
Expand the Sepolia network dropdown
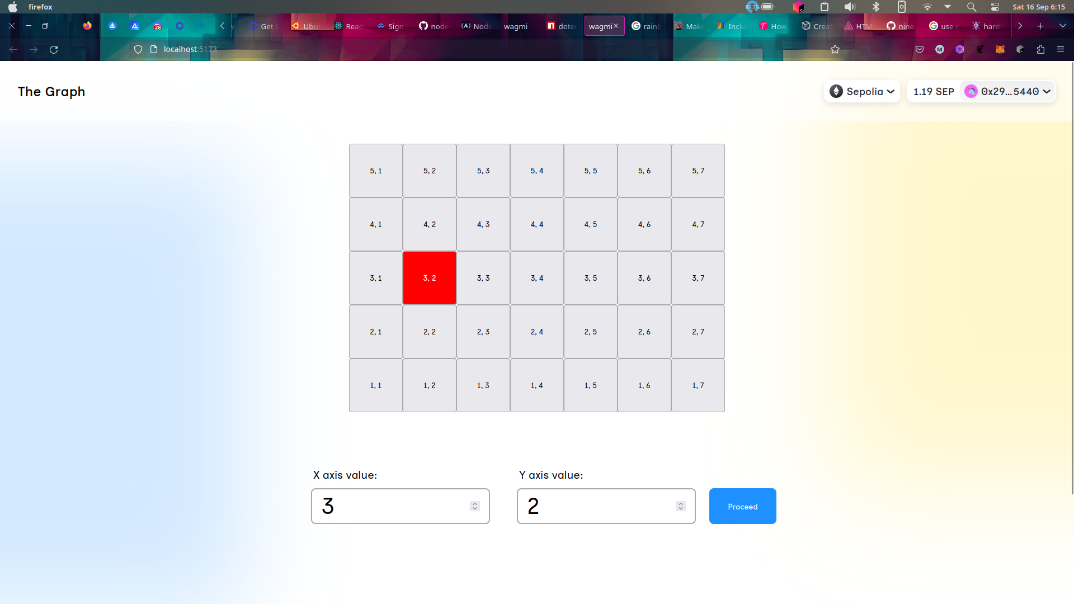point(862,91)
